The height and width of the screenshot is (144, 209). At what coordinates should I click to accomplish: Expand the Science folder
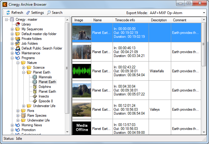coord(23,67)
